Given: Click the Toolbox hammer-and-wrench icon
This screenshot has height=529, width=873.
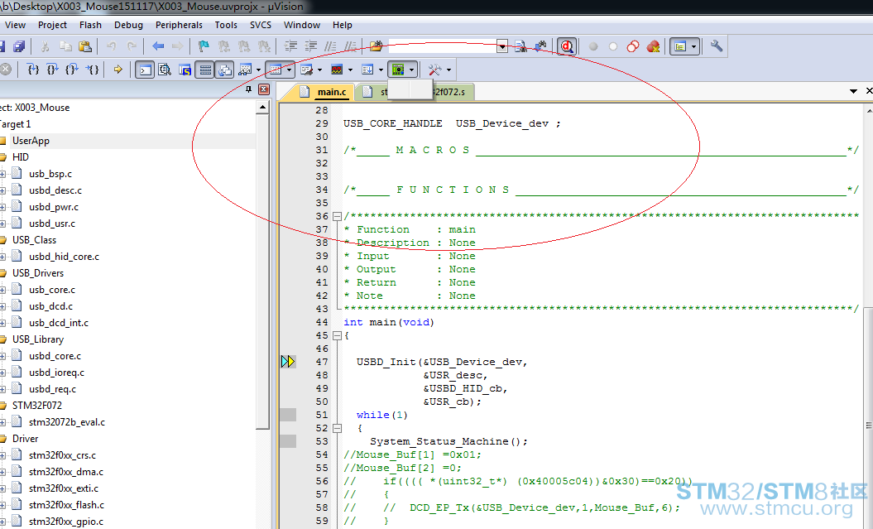Looking at the screenshot, I should (x=434, y=70).
